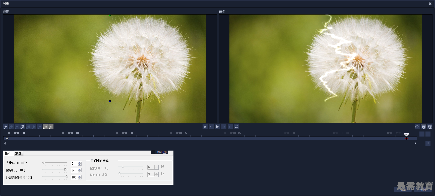Click the 频率 value field showing 94
Image resolution: width=435 pixels, height=196 pixels.
[x=74, y=170]
